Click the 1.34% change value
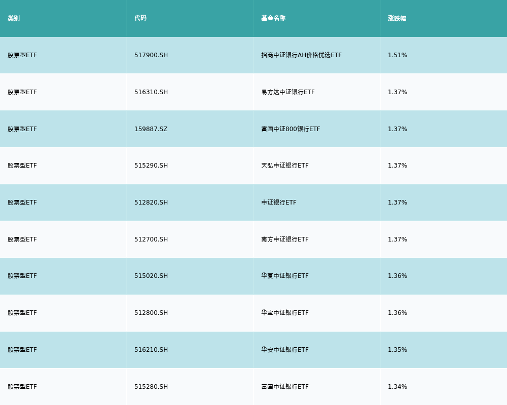This screenshot has height=405, width=507. (x=397, y=387)
